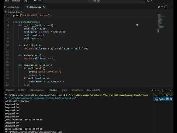Click the 'Enqueued 60' terminal output
Screen dimensions: 177x133
[12, 126]
